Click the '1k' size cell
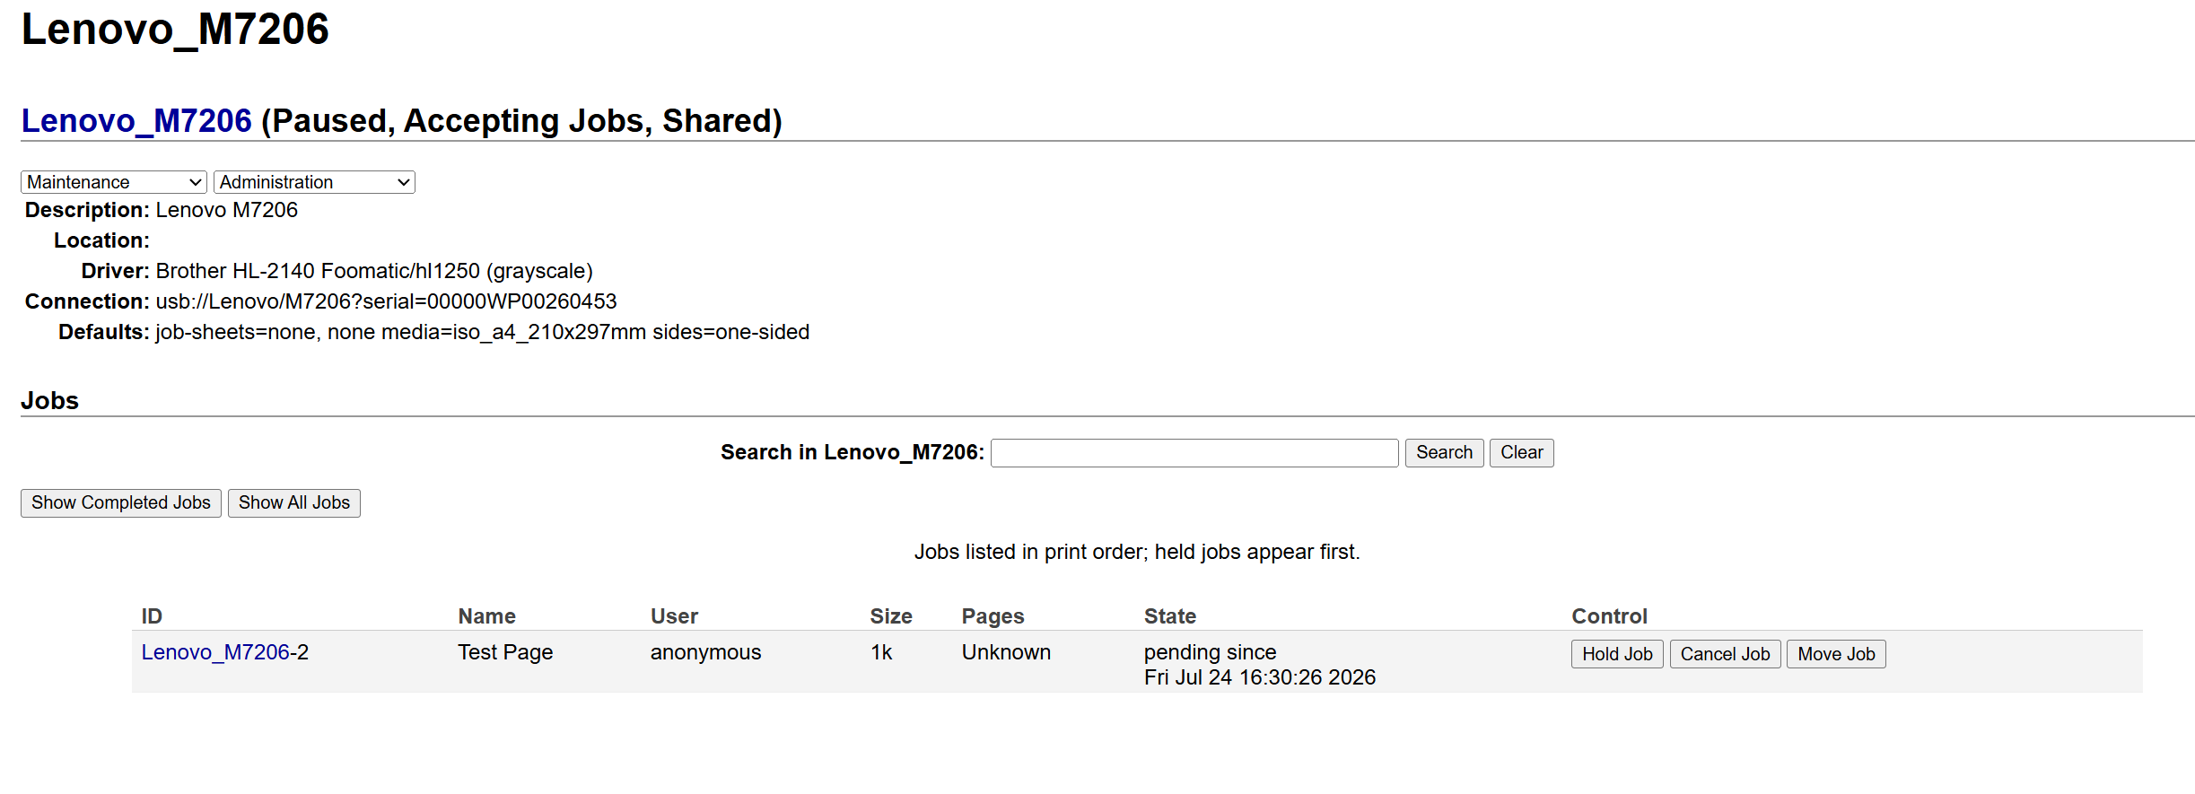 point(881,652)
